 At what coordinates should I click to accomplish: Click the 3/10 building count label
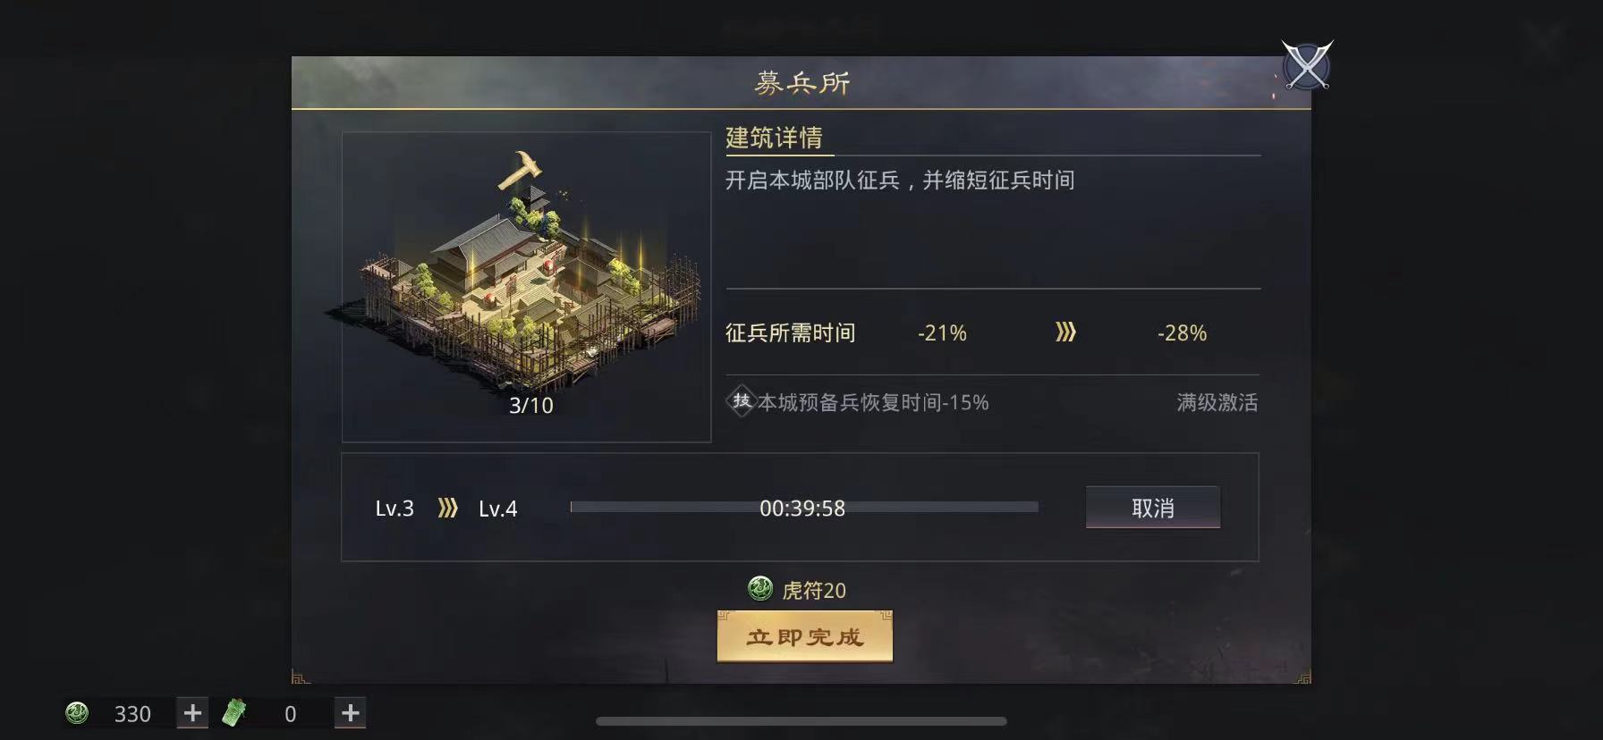(x=531, y=406)
